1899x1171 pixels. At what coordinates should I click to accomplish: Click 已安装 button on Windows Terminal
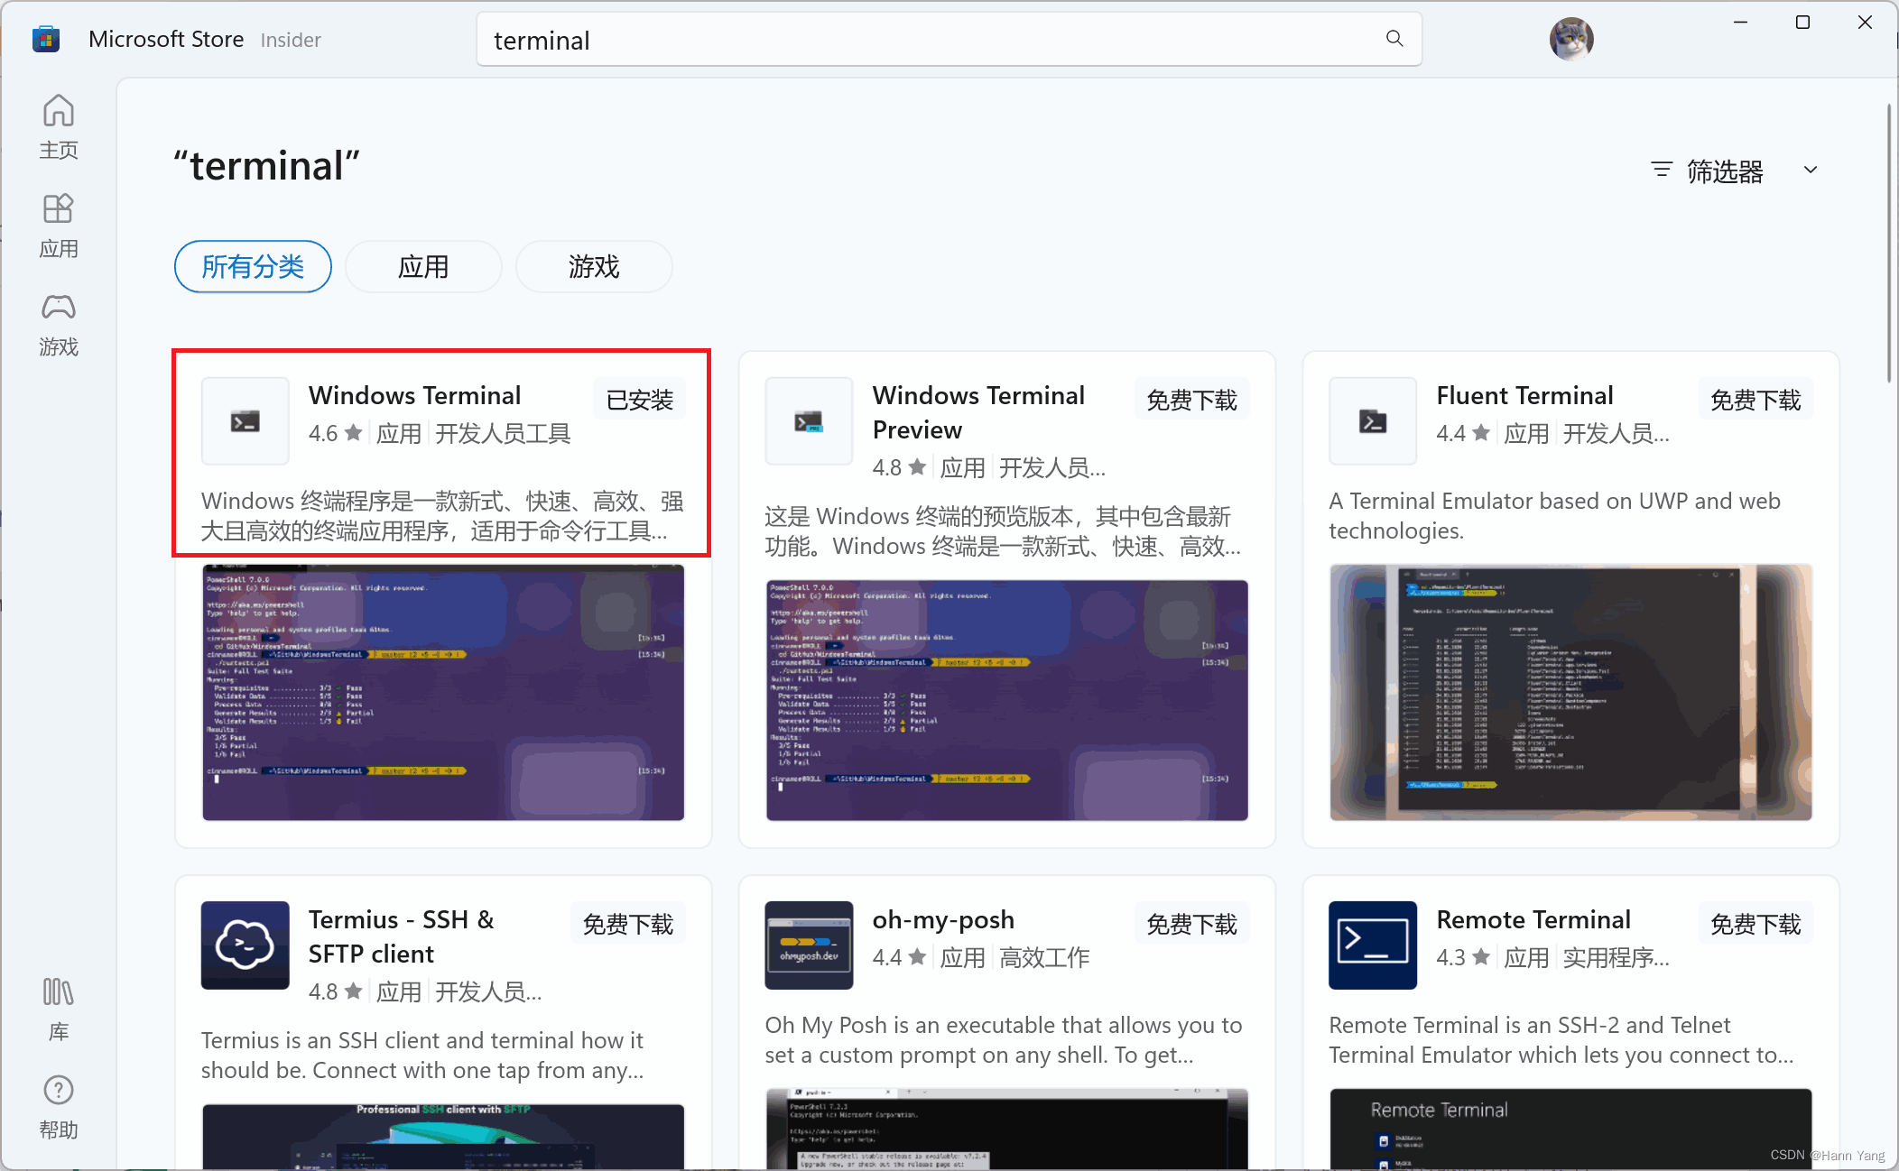click(x=640, y=400)
